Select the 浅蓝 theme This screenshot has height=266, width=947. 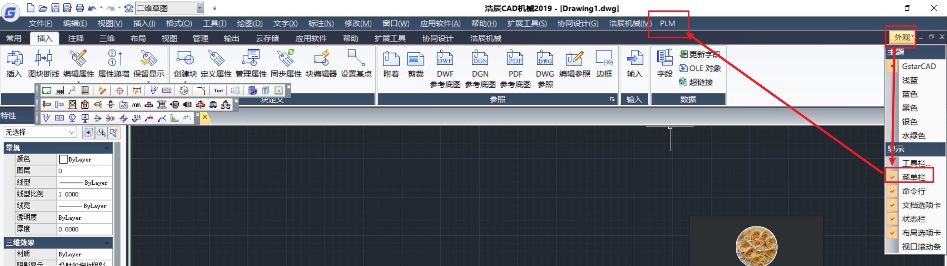click(909, 80)
